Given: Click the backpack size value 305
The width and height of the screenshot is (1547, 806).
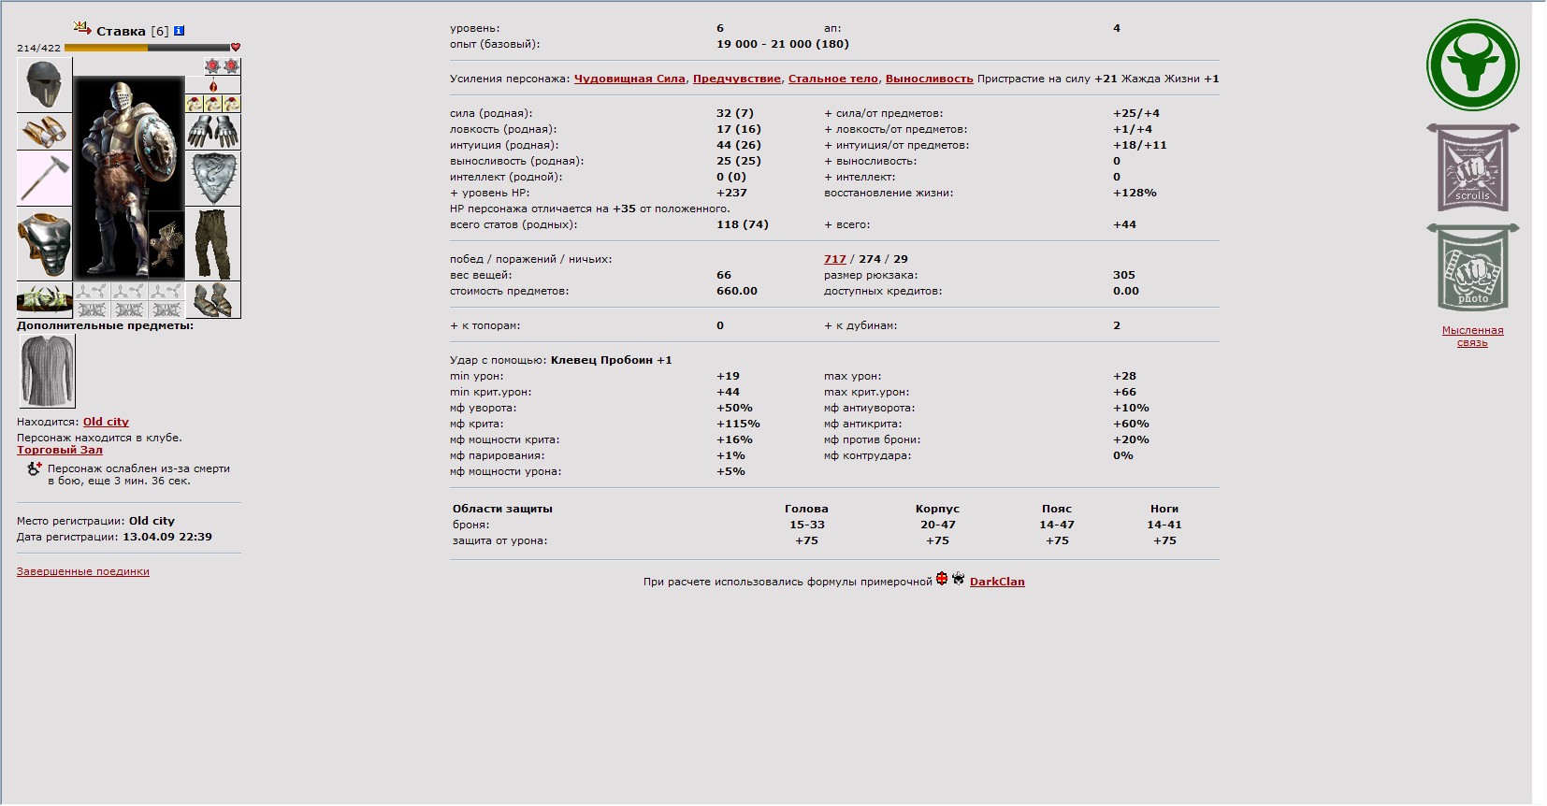Looking at the screenshot, I should (x=1124, y=275).
